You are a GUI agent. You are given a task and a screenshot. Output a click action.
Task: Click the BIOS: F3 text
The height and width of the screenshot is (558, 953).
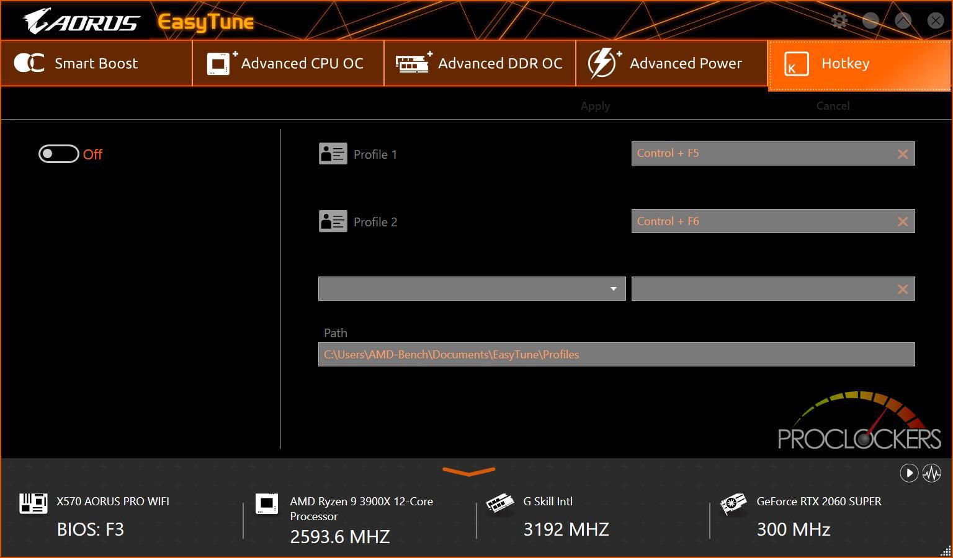pos(91,529)
